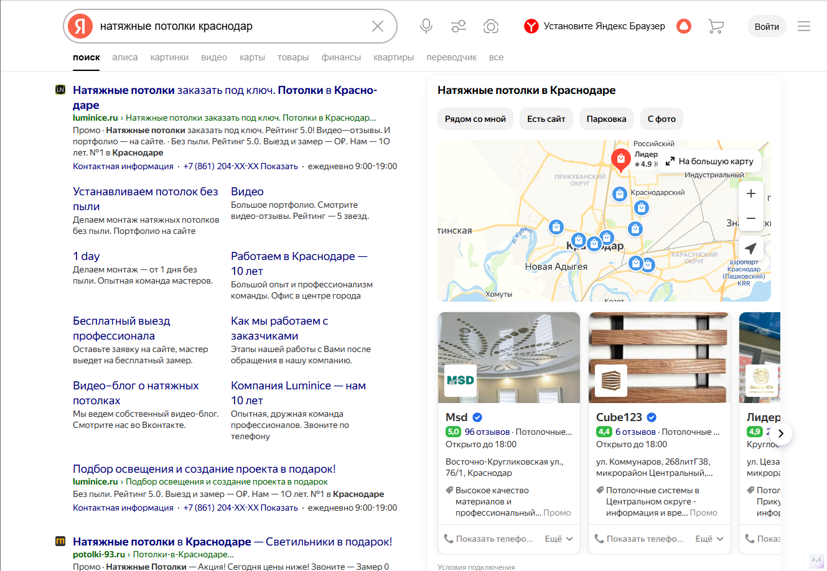Image resolution: width=827 pixels, height=571 pixels.
Task: Toggle the Рядом со мной filter
Action: tap(475, 119)
